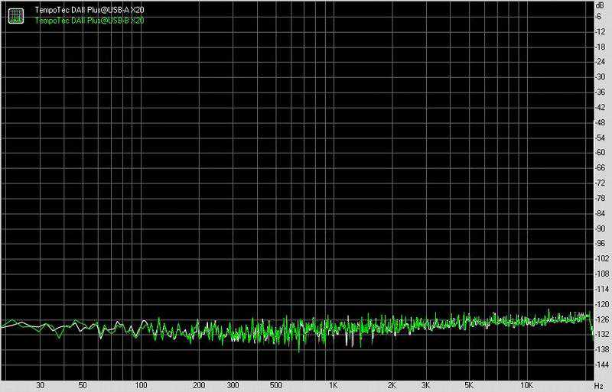
Task: Click the 30 frequency axis label
Action: point(40,386)
